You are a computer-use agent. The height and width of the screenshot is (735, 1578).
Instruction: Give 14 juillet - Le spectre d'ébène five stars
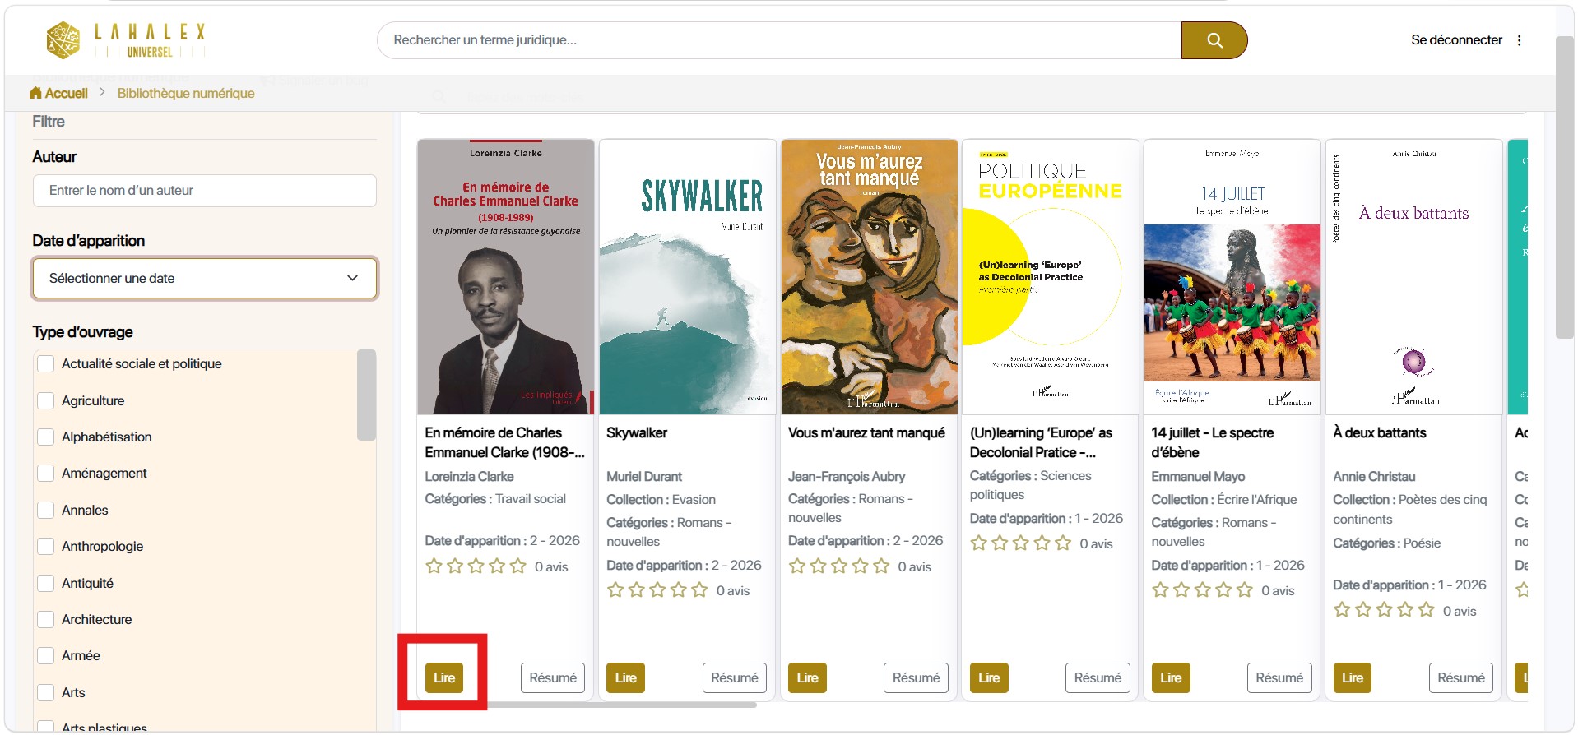[x=1245, y=589]
